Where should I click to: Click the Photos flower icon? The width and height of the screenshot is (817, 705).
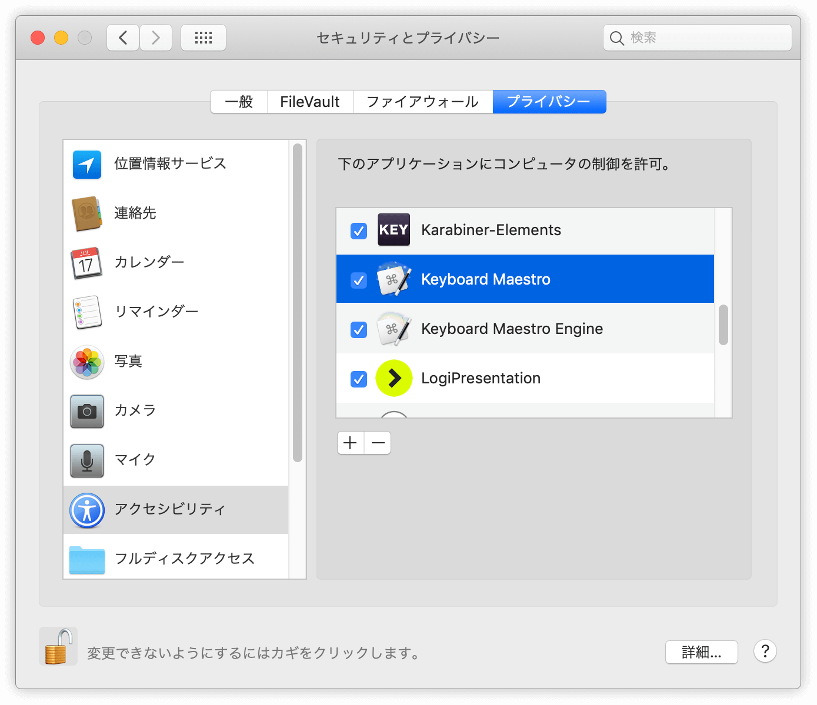tap(87, 362)
